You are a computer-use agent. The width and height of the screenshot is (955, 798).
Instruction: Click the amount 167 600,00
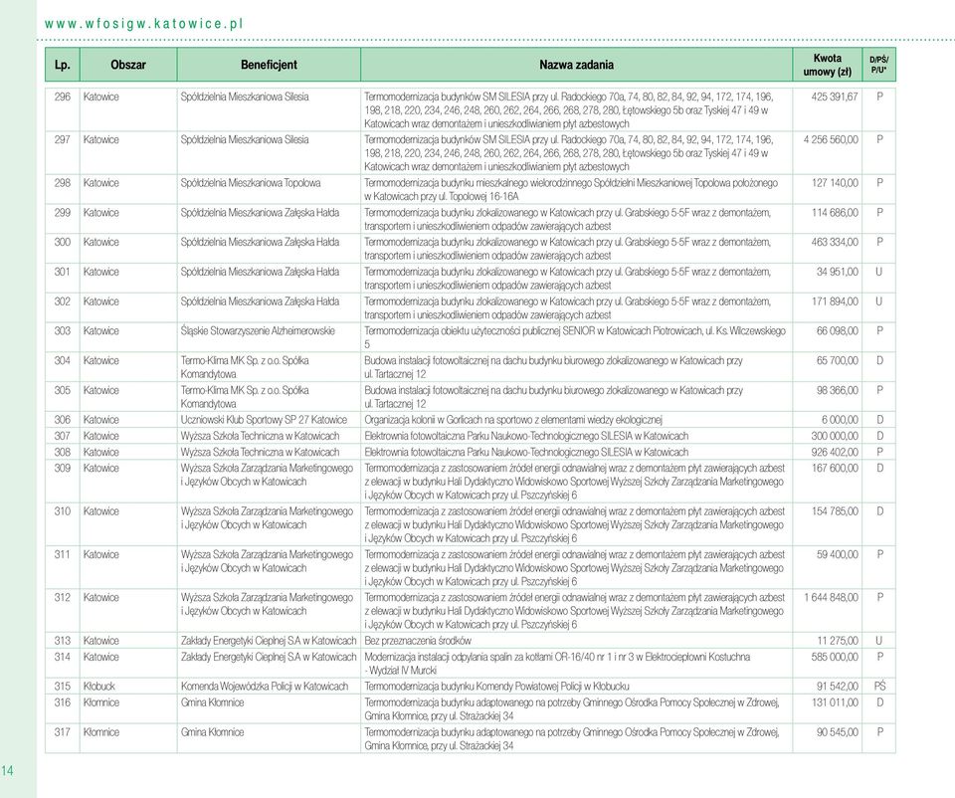coord(835,469)
